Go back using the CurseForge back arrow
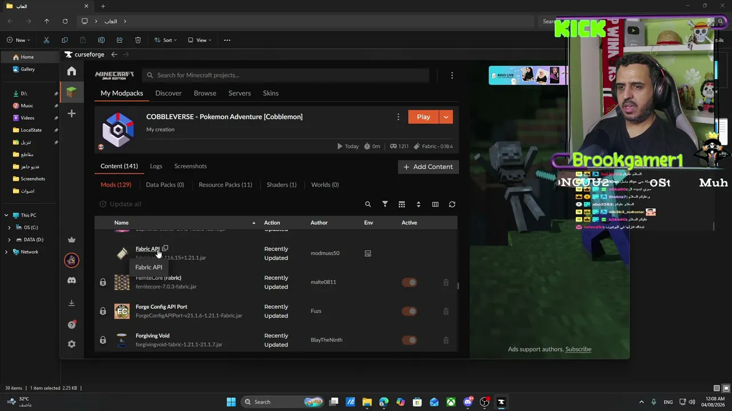Viewport: 732px width, 411px height. point(114,54)
